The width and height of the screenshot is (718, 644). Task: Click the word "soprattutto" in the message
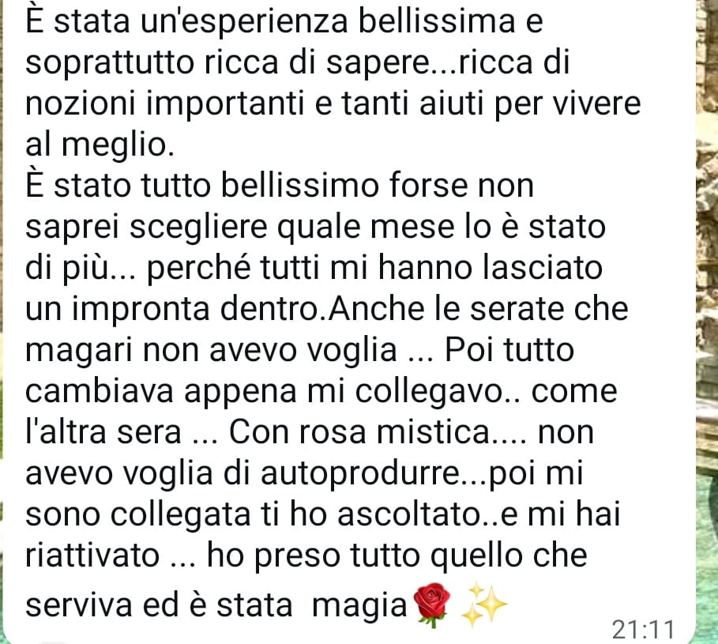[x=110, y=63]
